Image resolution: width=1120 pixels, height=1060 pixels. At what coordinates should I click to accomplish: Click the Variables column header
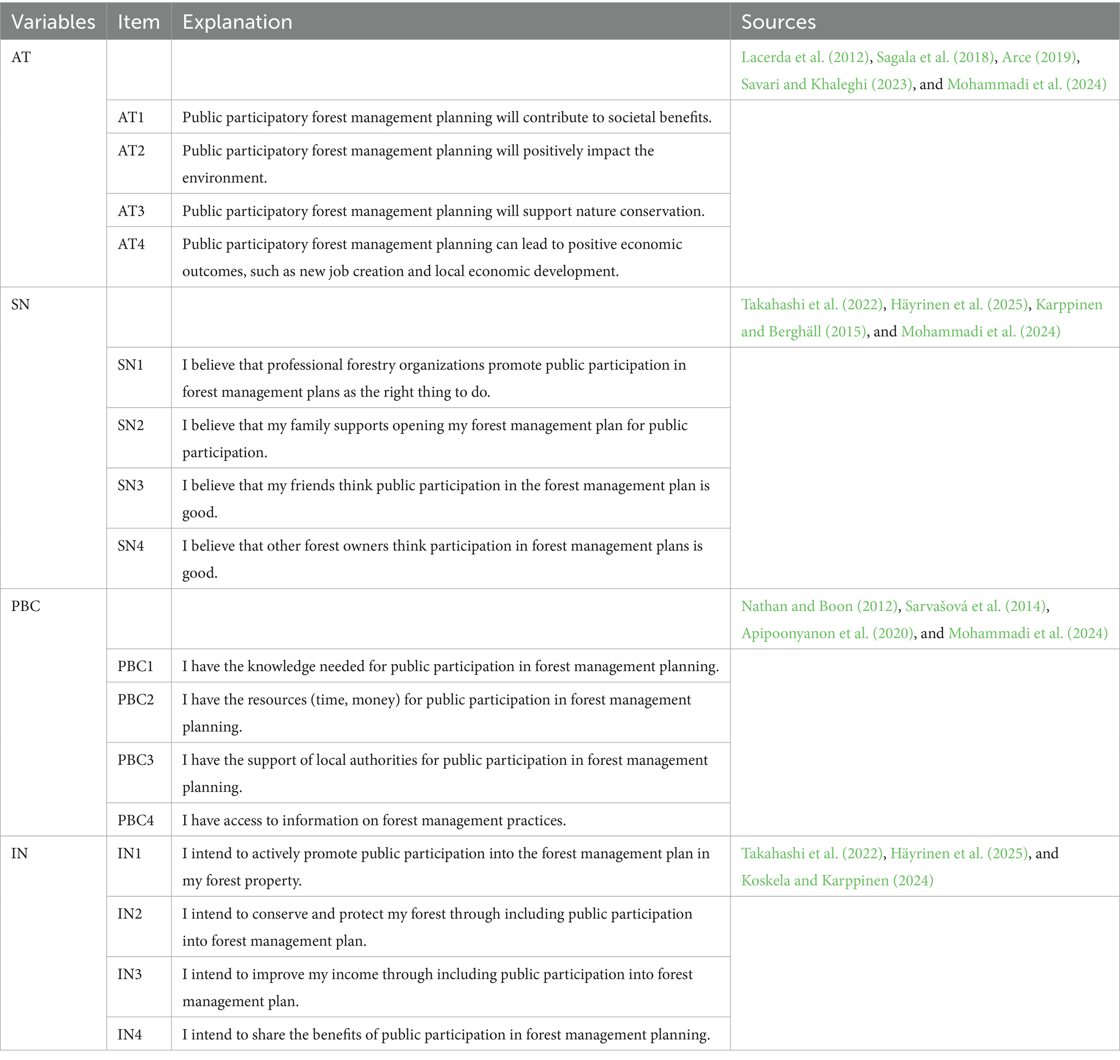tap(53, 22)
